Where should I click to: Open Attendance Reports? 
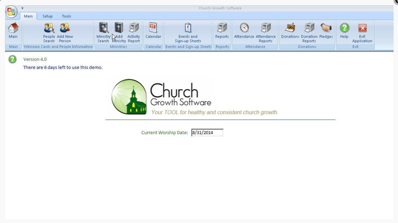(x=266, y=33)
